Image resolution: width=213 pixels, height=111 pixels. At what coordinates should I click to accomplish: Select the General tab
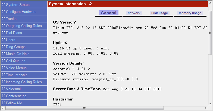[109, 13]
